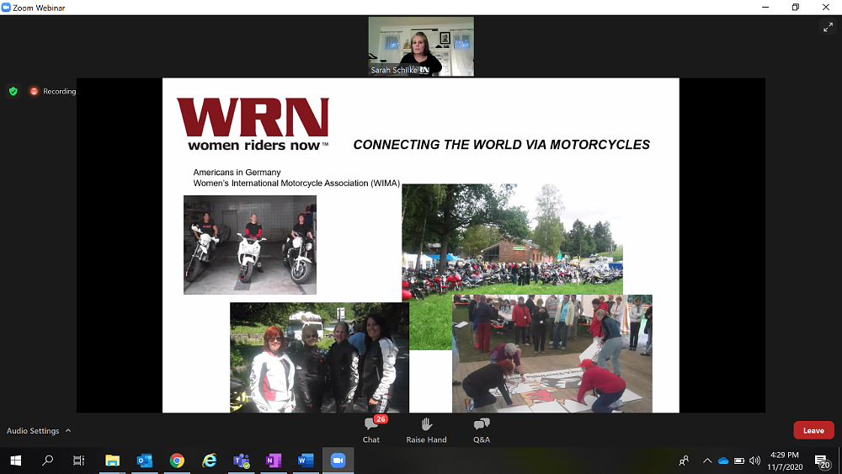Open Google Chrome from the taskbar
This screenshot has height=474, width=842.
pos(177,461)
